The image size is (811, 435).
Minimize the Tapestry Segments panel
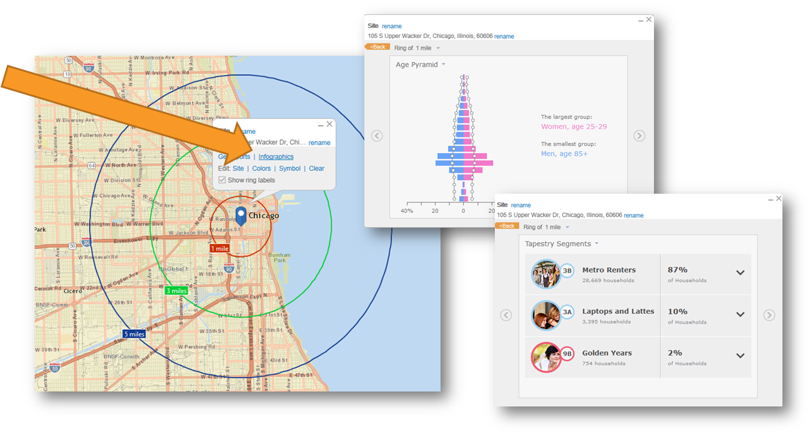point(771,200)
